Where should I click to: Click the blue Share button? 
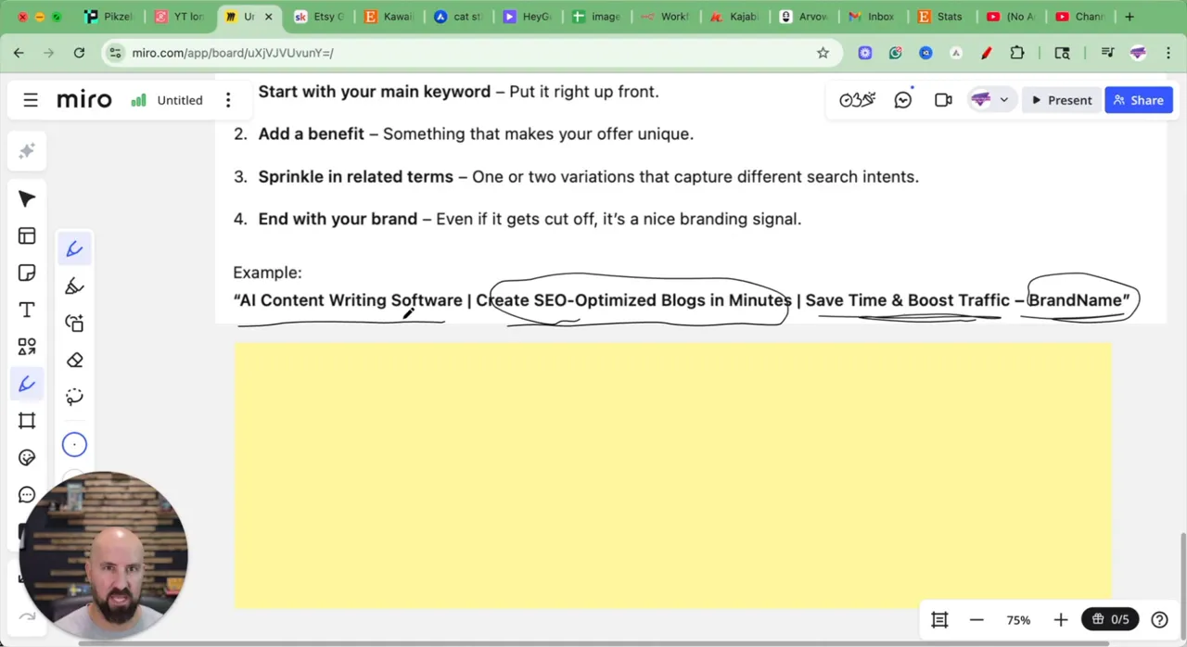click(1139, 100)
